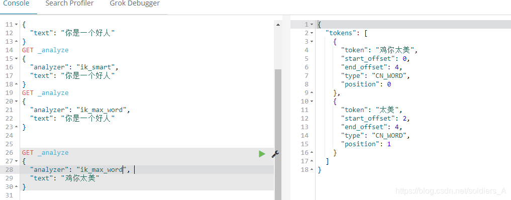This screenshot has height=200, width=511.
Task: Click GET _analyze on line 14
Action: (x=45, y=50)
